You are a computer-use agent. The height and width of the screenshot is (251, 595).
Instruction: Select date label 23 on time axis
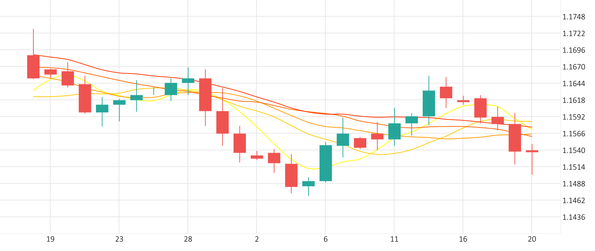[119, 239]
